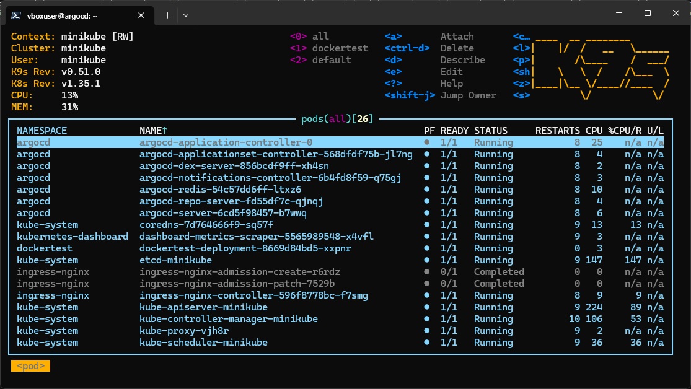Click the <shift-j> shortcut key
This screenshot has height=389, width=691.
click(410, 95)
